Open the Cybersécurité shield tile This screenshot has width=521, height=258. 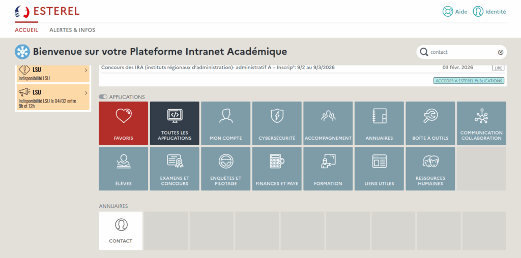click(x=277, y=123)
